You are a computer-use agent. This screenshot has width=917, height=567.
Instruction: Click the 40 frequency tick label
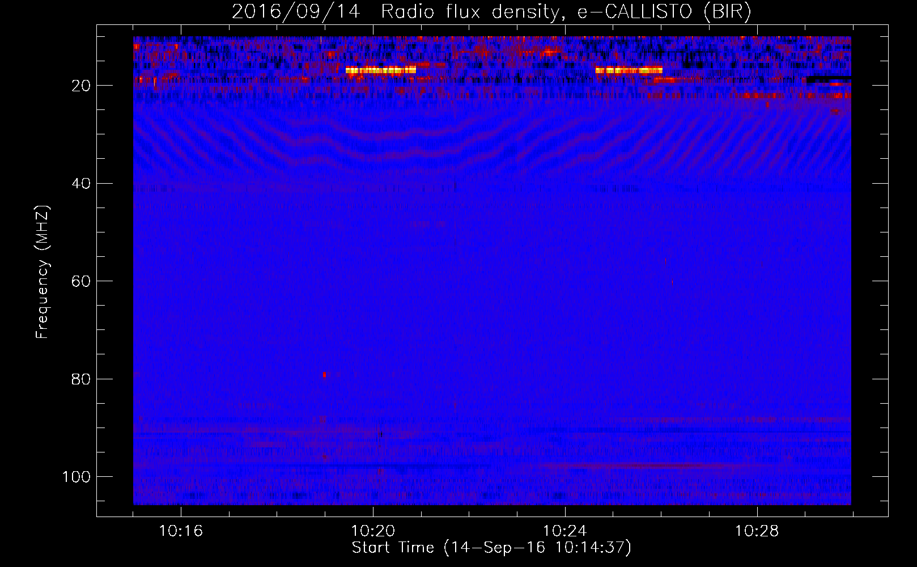click(82, 184)
